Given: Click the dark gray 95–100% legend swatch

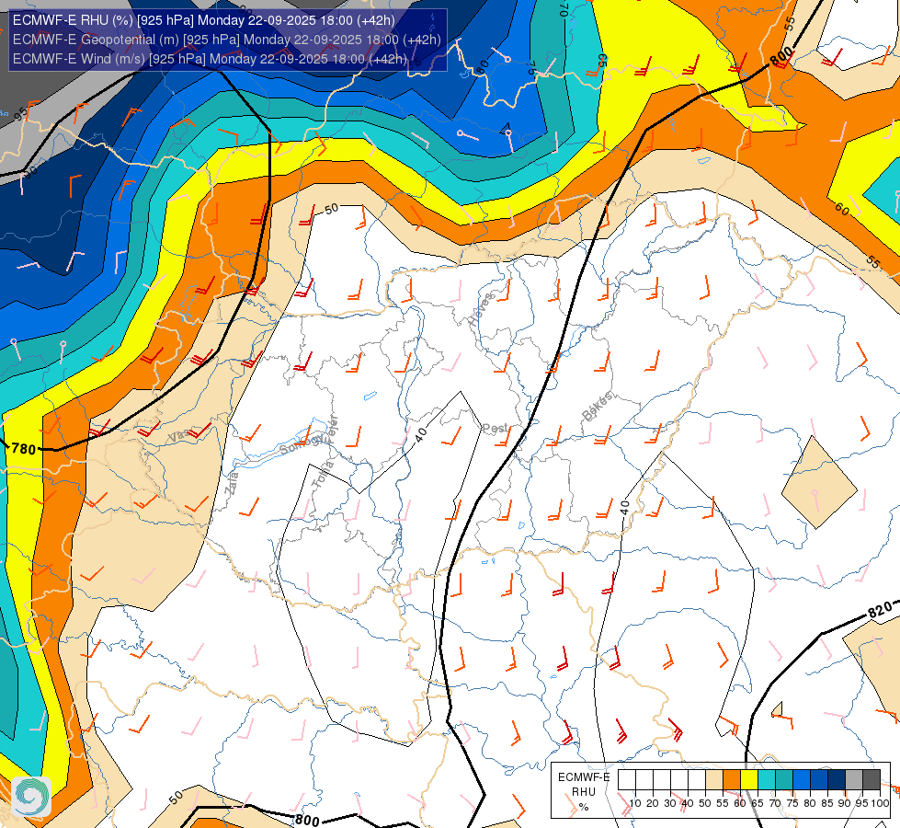Looking at the screenshot, I should tap(872, 780).
